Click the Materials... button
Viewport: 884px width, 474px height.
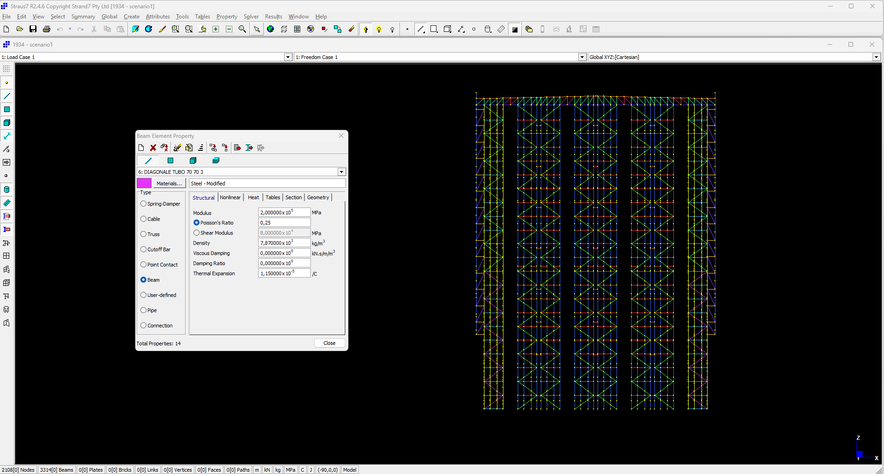169,184
